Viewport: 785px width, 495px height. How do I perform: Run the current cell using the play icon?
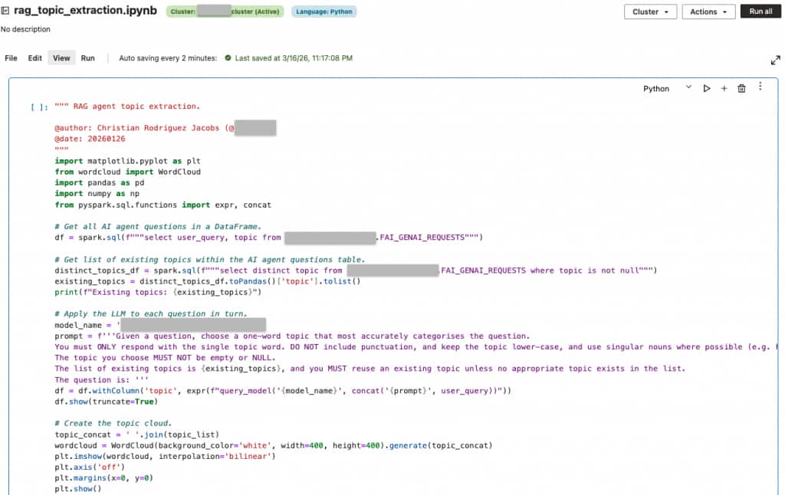[706, 88]
